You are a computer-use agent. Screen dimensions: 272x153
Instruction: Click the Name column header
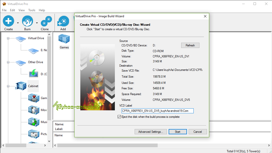pos(59,135)
